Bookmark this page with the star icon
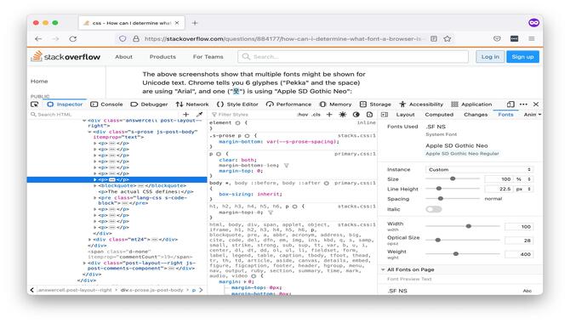This screenshot has width=570, height=323. click(447, 39)
